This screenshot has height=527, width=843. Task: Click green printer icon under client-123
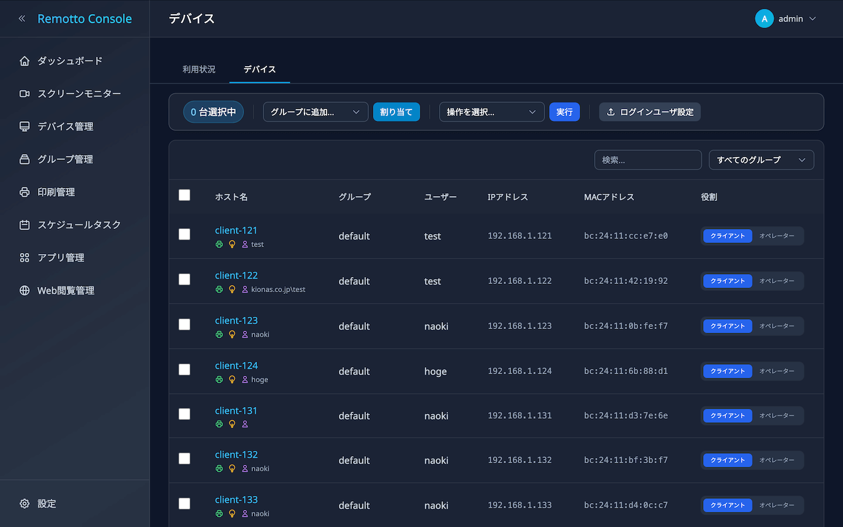coord(219,334)
